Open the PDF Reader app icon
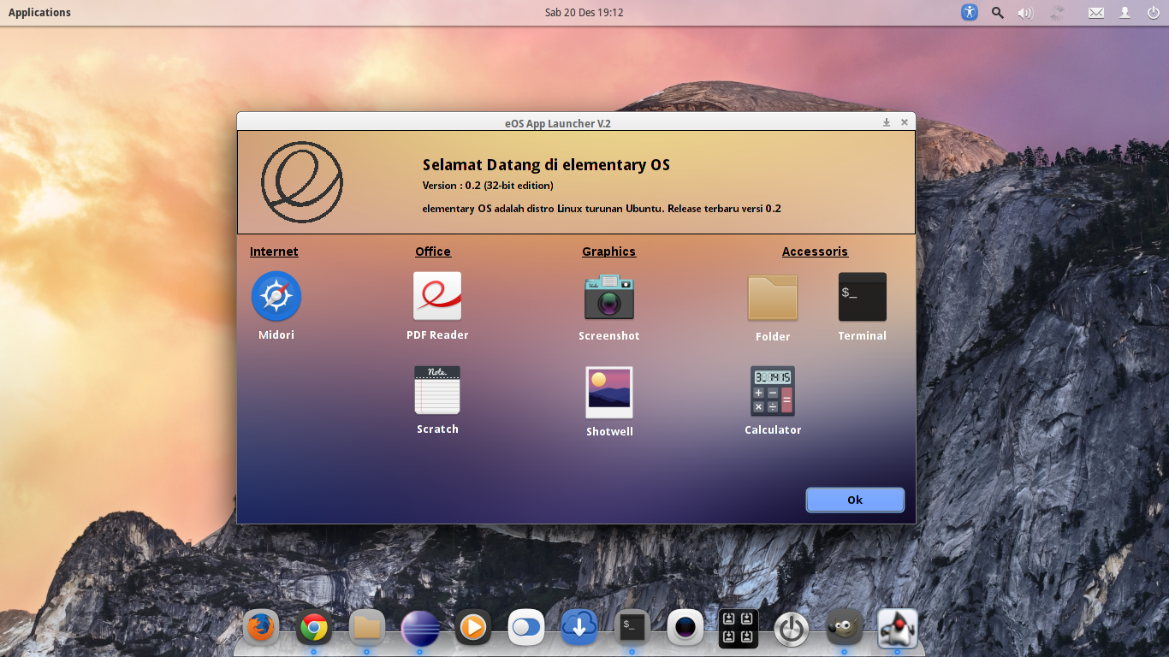1169x657 pixels. click(437, 296)
